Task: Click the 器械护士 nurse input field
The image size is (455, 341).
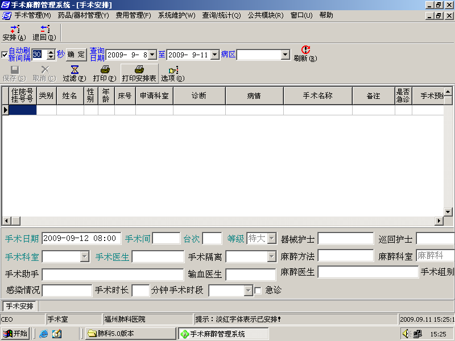Action: pyautogui.click(x=346, y=239)
